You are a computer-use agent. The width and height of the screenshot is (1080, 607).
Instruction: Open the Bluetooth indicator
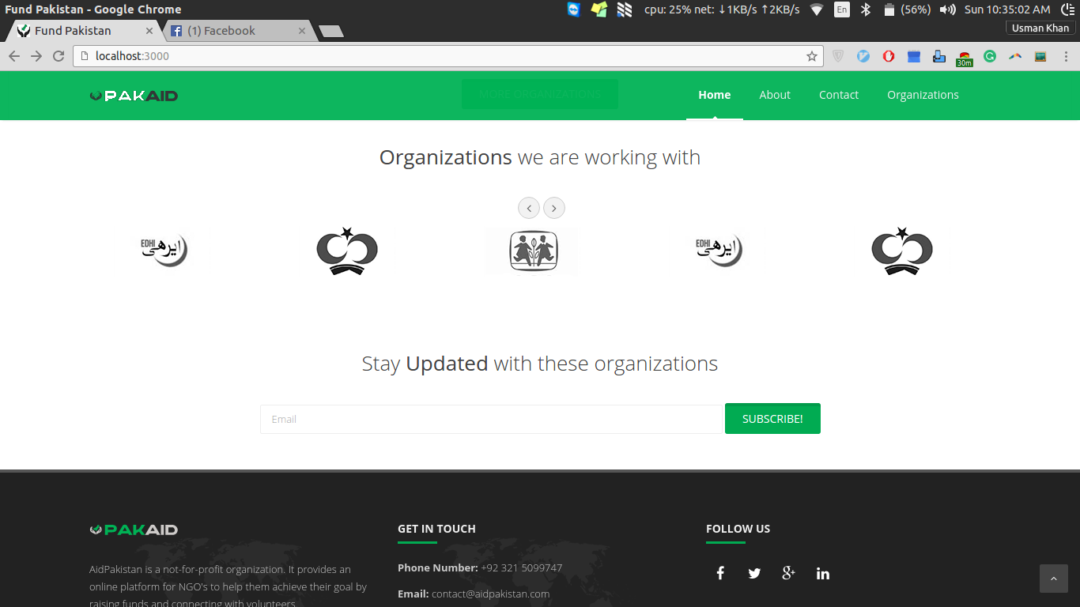[866, 9]
